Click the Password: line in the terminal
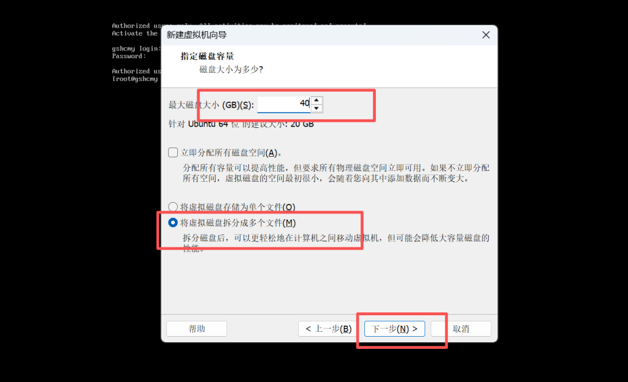Image resolution: width=628 pixels, height=382 pixels. click(x=129, y=56)
